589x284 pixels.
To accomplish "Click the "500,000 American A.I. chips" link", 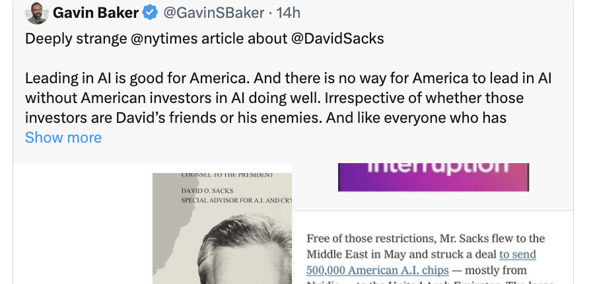I will pyautogui.click(x=378, y=270).
